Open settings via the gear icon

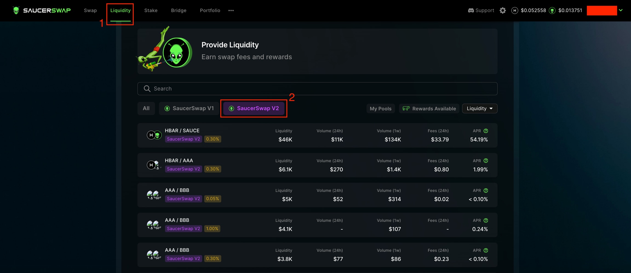503,10
